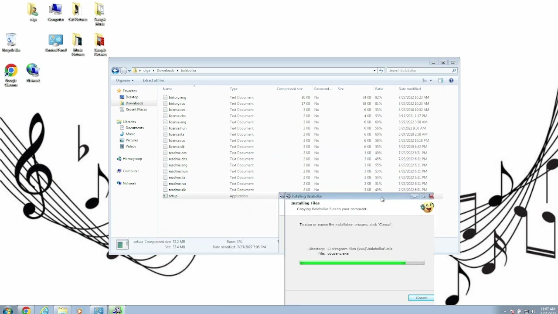Click Extract all files
Image resolution: width=558 pixels, height=314 pixels.
point(153,80)
